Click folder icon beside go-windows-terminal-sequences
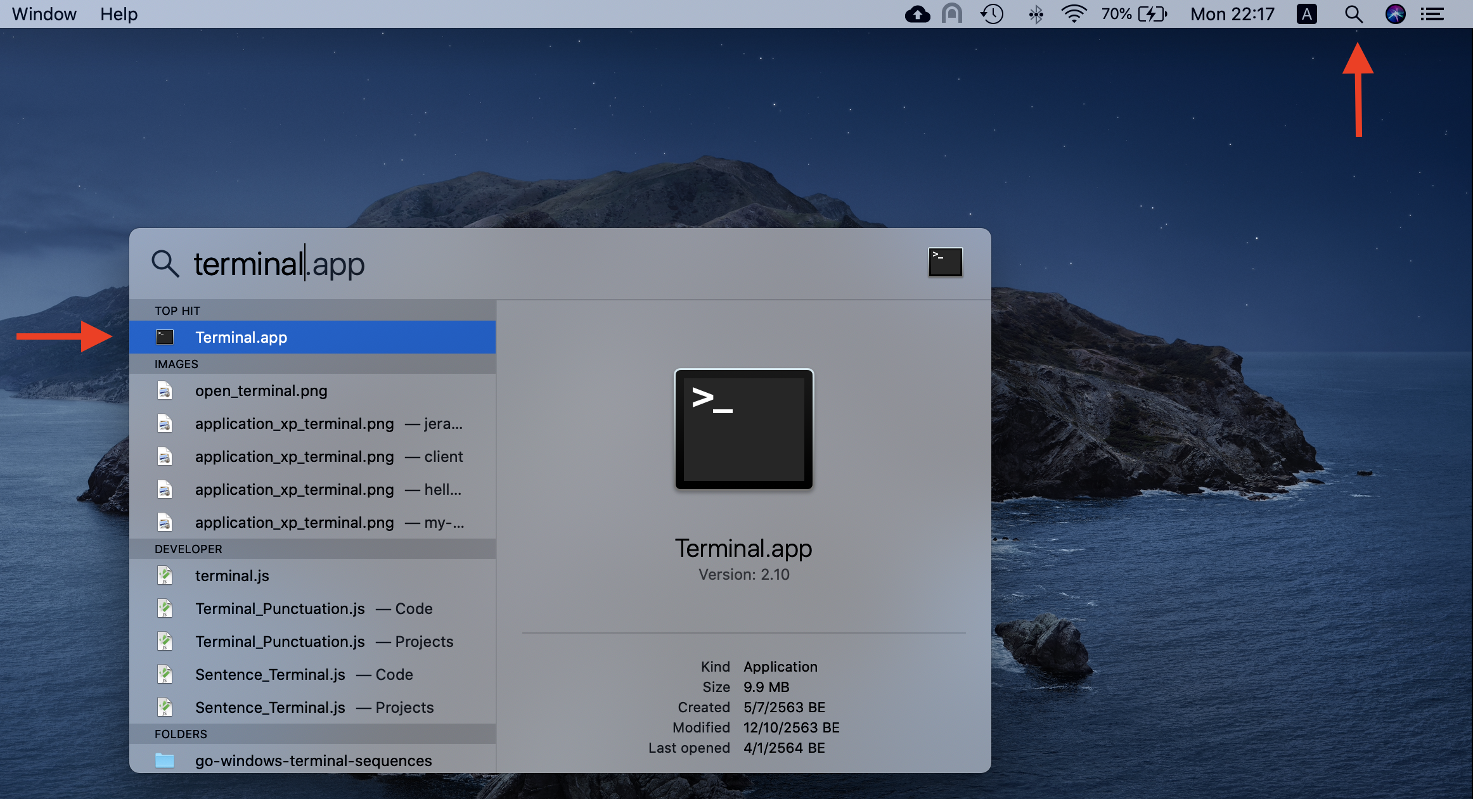 coord(165,760)
